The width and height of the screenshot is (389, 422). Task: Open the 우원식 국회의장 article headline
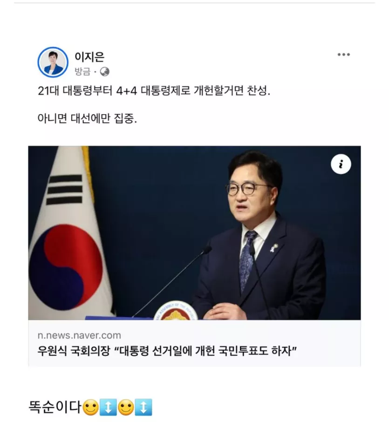(167, 351)
